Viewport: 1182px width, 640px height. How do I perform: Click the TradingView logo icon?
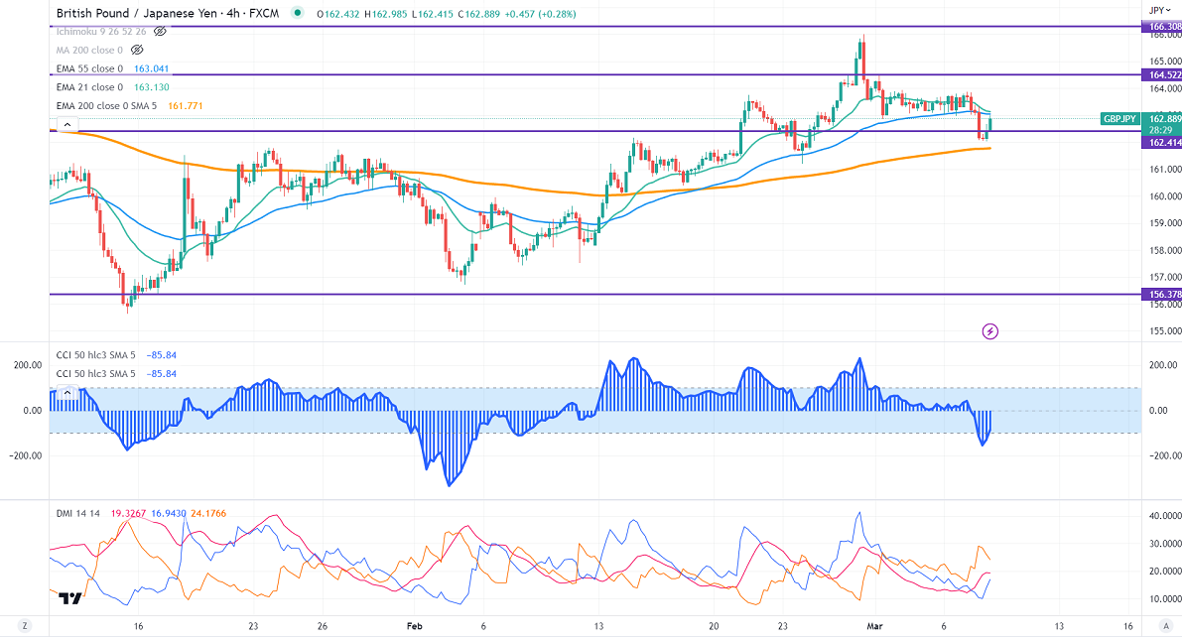69,598
